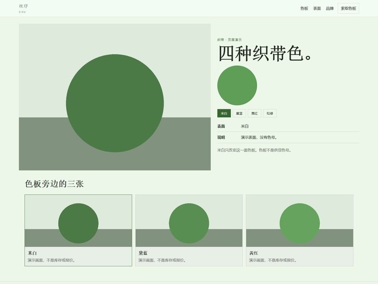Open the 茜红 card thumbnail
This screenshot has height=284, width=378.
tap(300, 221)
